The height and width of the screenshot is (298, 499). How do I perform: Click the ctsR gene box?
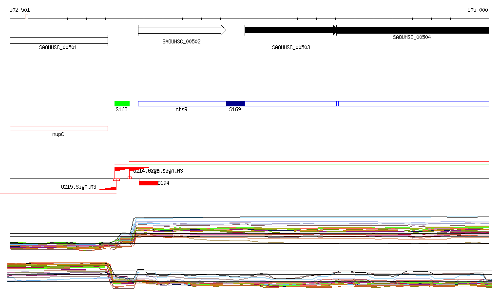(x=182, y=103)
